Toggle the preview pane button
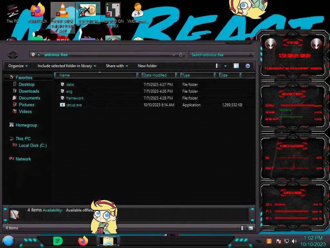 point(236,66)
